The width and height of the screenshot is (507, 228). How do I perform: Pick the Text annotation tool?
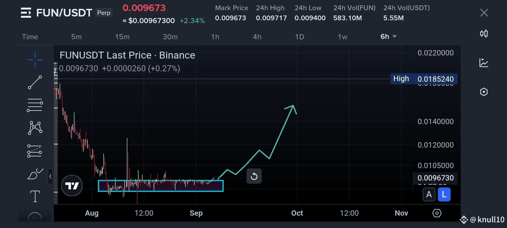coord(35,196)
